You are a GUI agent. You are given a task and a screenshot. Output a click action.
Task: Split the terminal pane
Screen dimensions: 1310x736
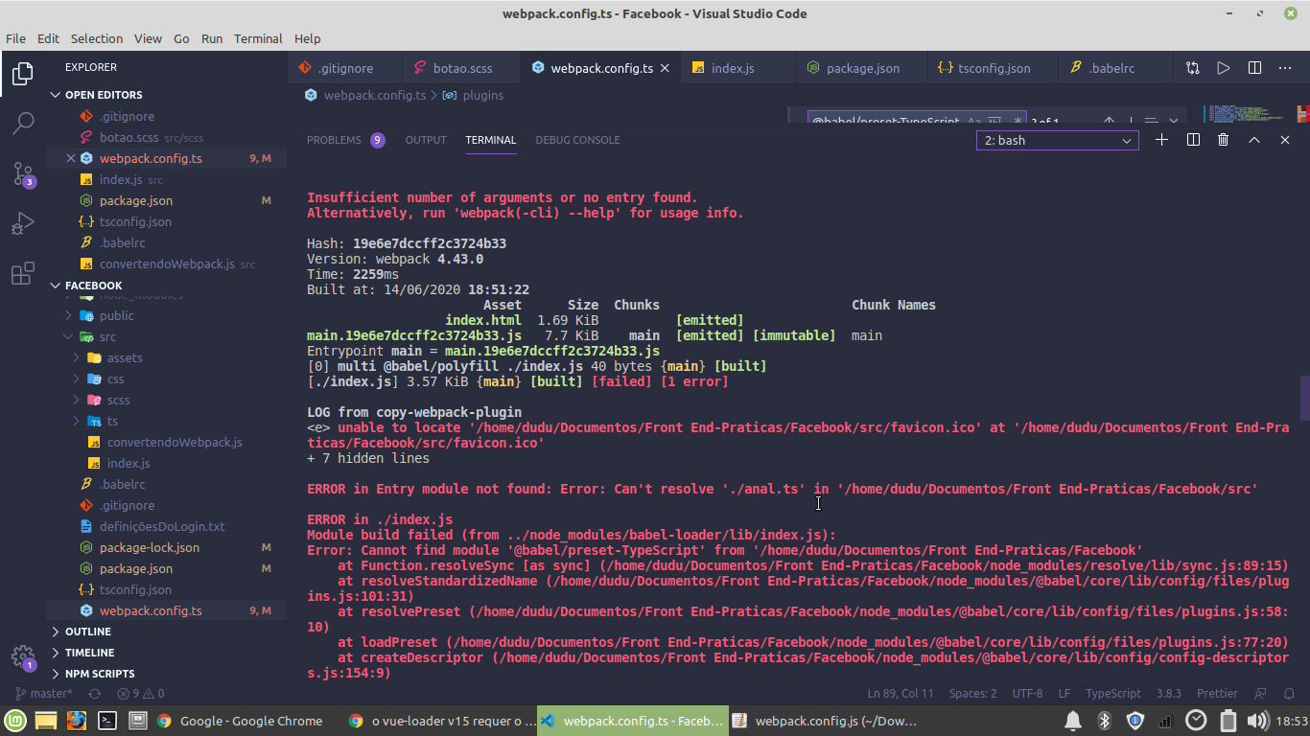pyautogui.click(x=1193, y=140)
